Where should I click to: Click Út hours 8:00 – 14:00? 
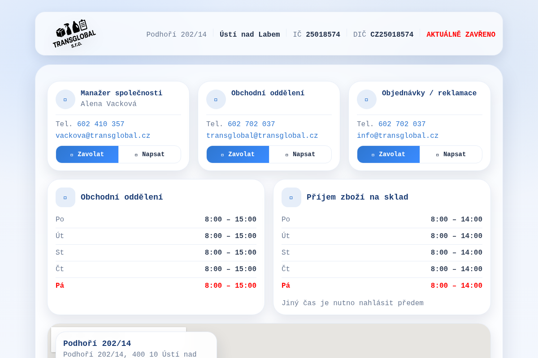click(456, 236)
